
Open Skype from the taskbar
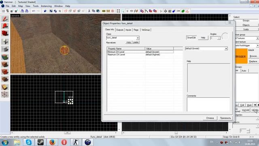[29, 142]
